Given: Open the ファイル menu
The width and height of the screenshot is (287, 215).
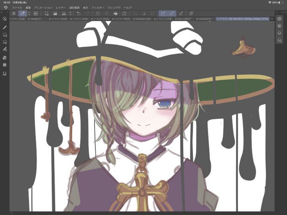Looking at the screenshot, I should (x=17, y=8).
